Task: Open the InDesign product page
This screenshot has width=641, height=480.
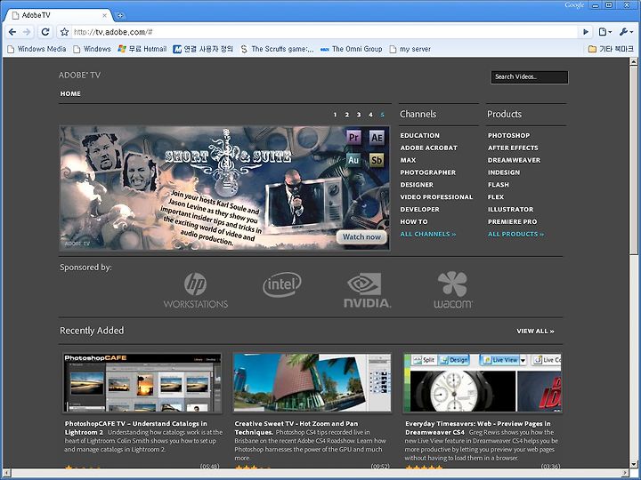Action: point(504,172)
